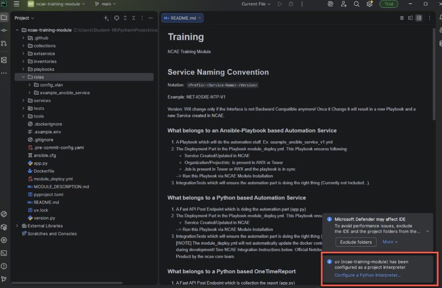Screen dimensions: 442x288
Task: Open Project panel options menu
Action: point(142,18)
